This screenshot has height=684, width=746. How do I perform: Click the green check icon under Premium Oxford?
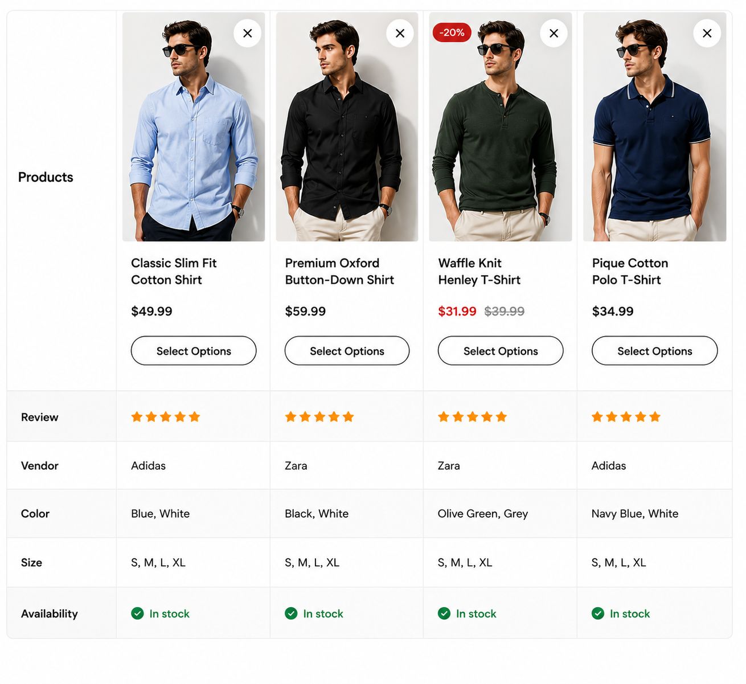pos(291,613)
